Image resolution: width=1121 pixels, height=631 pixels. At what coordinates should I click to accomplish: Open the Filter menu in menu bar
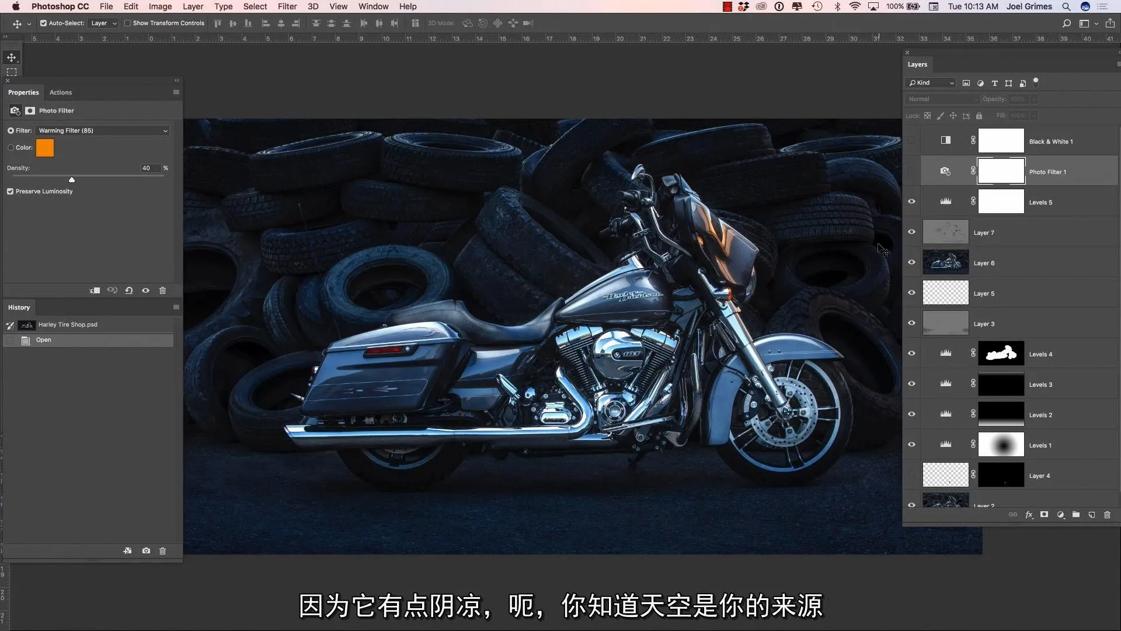pyautogui.click(x=287, y=6)
